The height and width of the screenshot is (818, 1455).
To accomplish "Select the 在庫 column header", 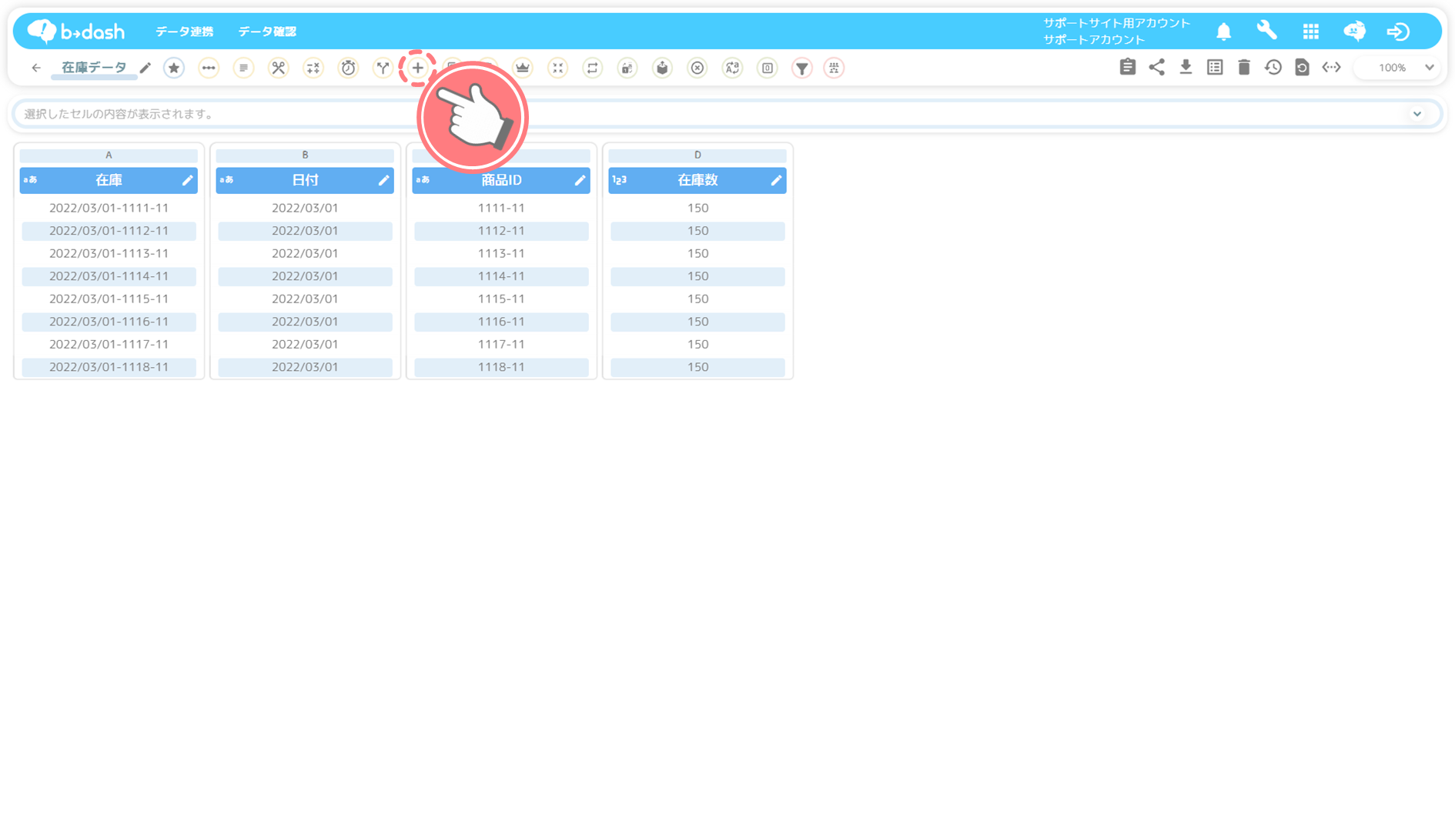I will click(x=109, y=180).
